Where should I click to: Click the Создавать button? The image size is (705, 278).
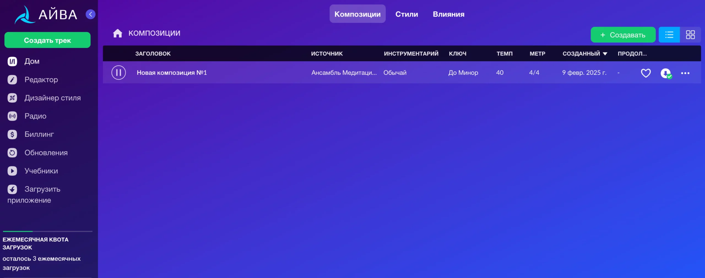[x=623, y=35]
